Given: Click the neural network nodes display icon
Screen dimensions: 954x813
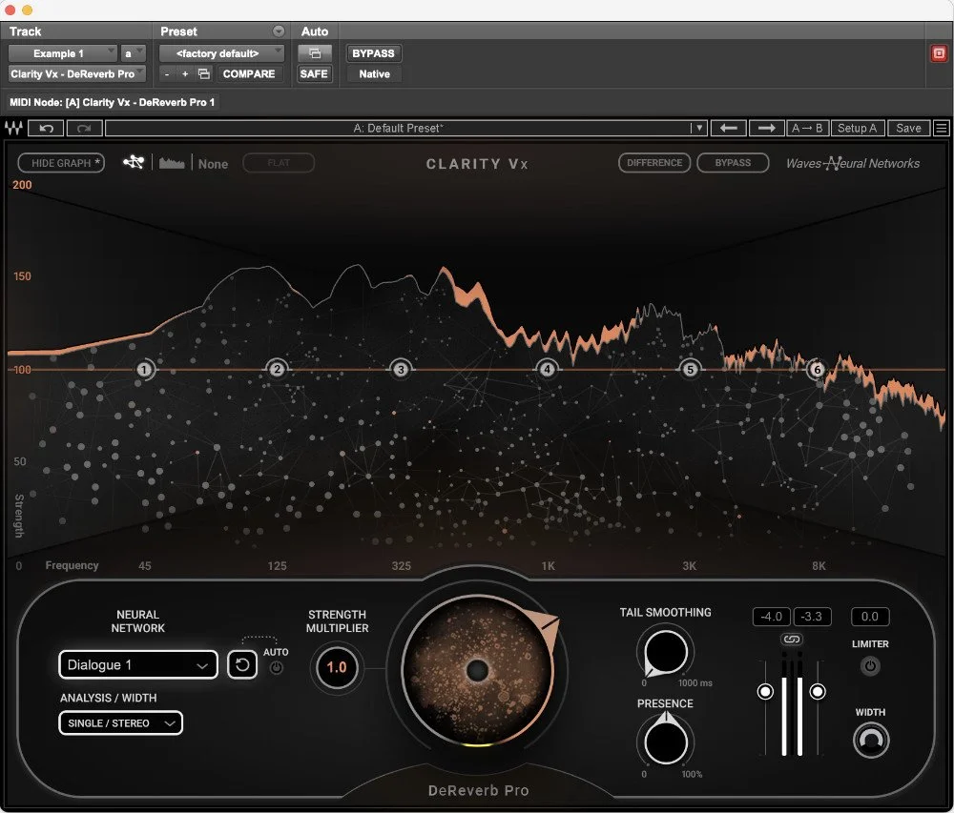Looking at the screenshot, I should (134, 162).
